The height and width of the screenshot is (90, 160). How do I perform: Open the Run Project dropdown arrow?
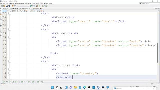[x=41, y=6]
